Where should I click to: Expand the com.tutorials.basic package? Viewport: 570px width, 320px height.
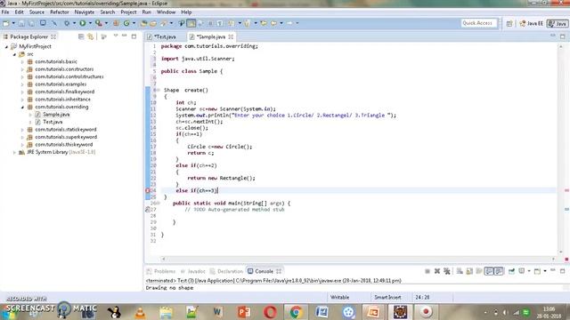22,62
